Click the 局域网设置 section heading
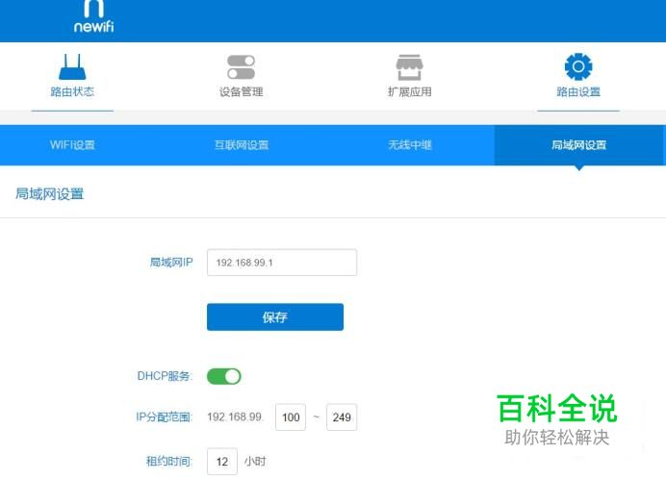 click(x=49, y=194)
